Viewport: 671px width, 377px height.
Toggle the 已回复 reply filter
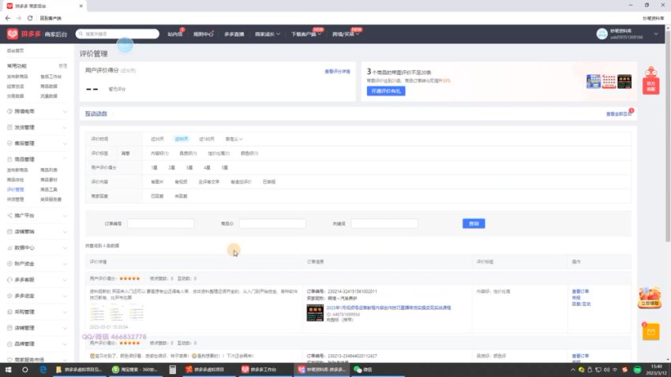[x=157, y=196]
